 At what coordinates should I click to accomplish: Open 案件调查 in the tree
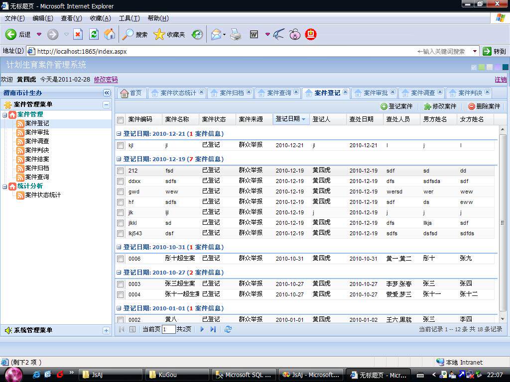pos(37,141)
